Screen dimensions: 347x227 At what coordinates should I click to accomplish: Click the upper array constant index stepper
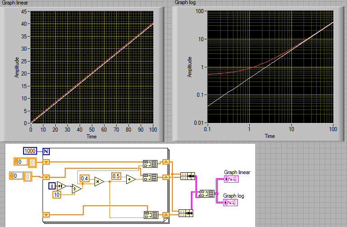click(16, 162)
